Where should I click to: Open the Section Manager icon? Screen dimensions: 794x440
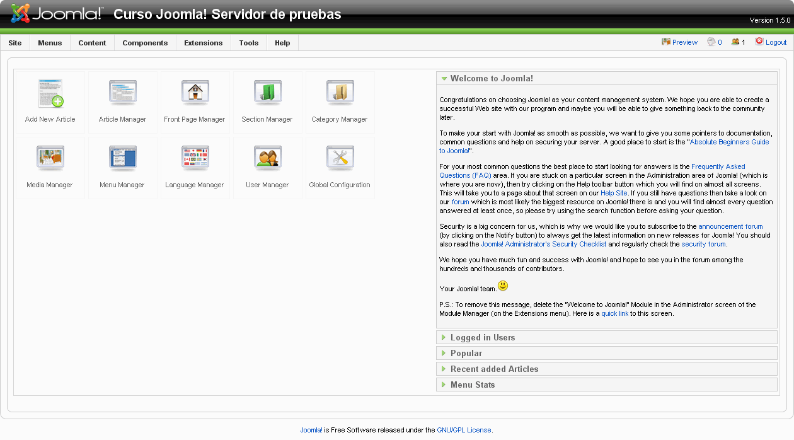tap(267, 94)
